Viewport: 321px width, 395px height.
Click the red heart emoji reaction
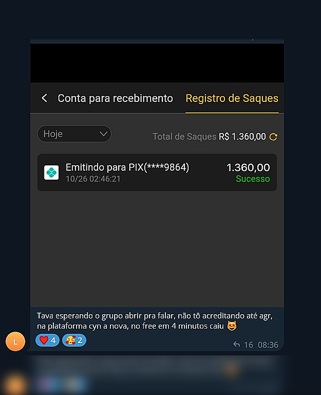coord(44,340)
